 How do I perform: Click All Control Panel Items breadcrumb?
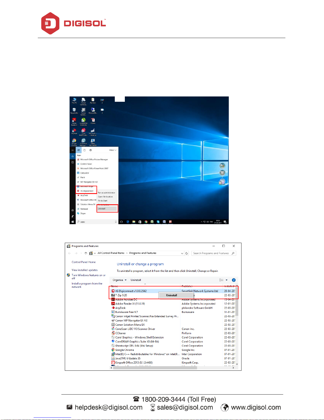pos(111,253)
